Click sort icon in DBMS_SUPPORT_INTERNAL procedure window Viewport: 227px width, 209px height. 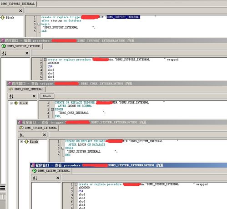[x=4, y=53]
